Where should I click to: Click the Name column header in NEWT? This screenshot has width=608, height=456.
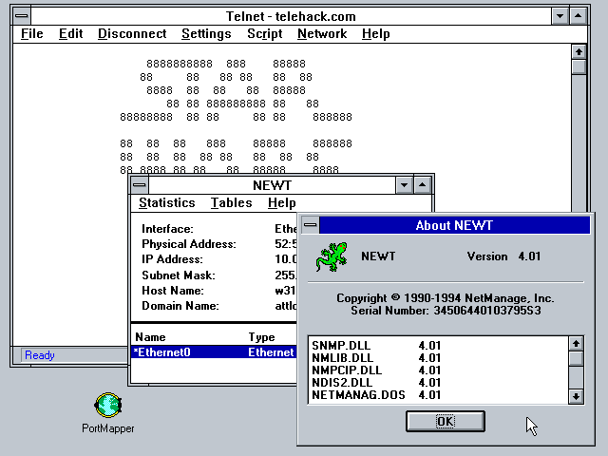coord(150,337)
